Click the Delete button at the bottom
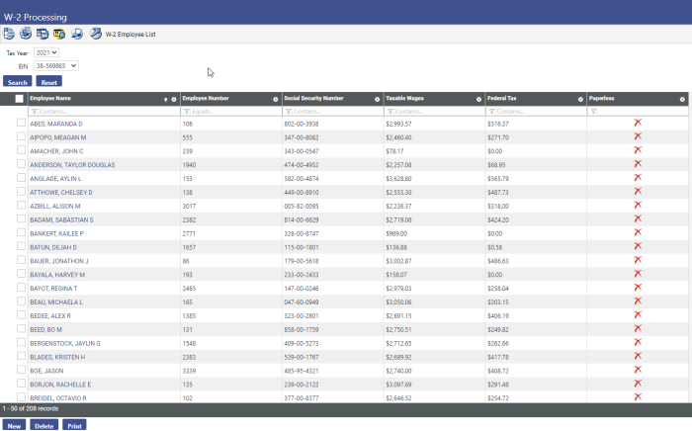 pos(43,425)
